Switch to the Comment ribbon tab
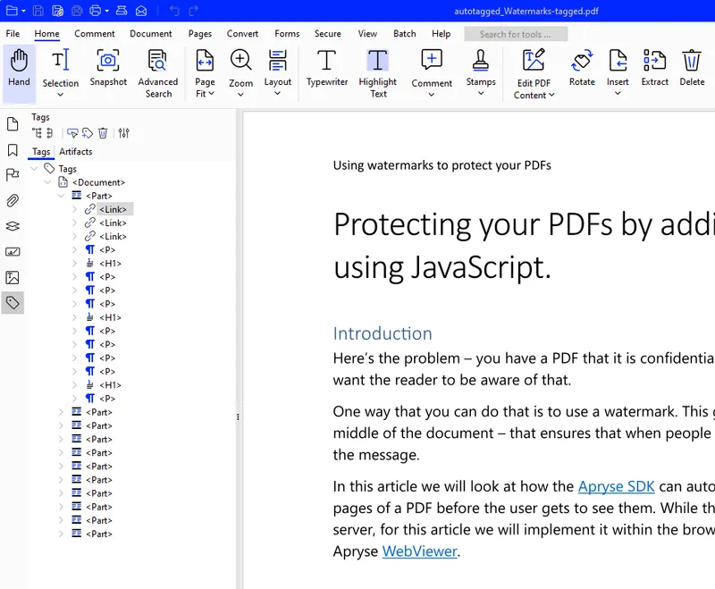Screen dimensions: 715x589 [95, 34]
